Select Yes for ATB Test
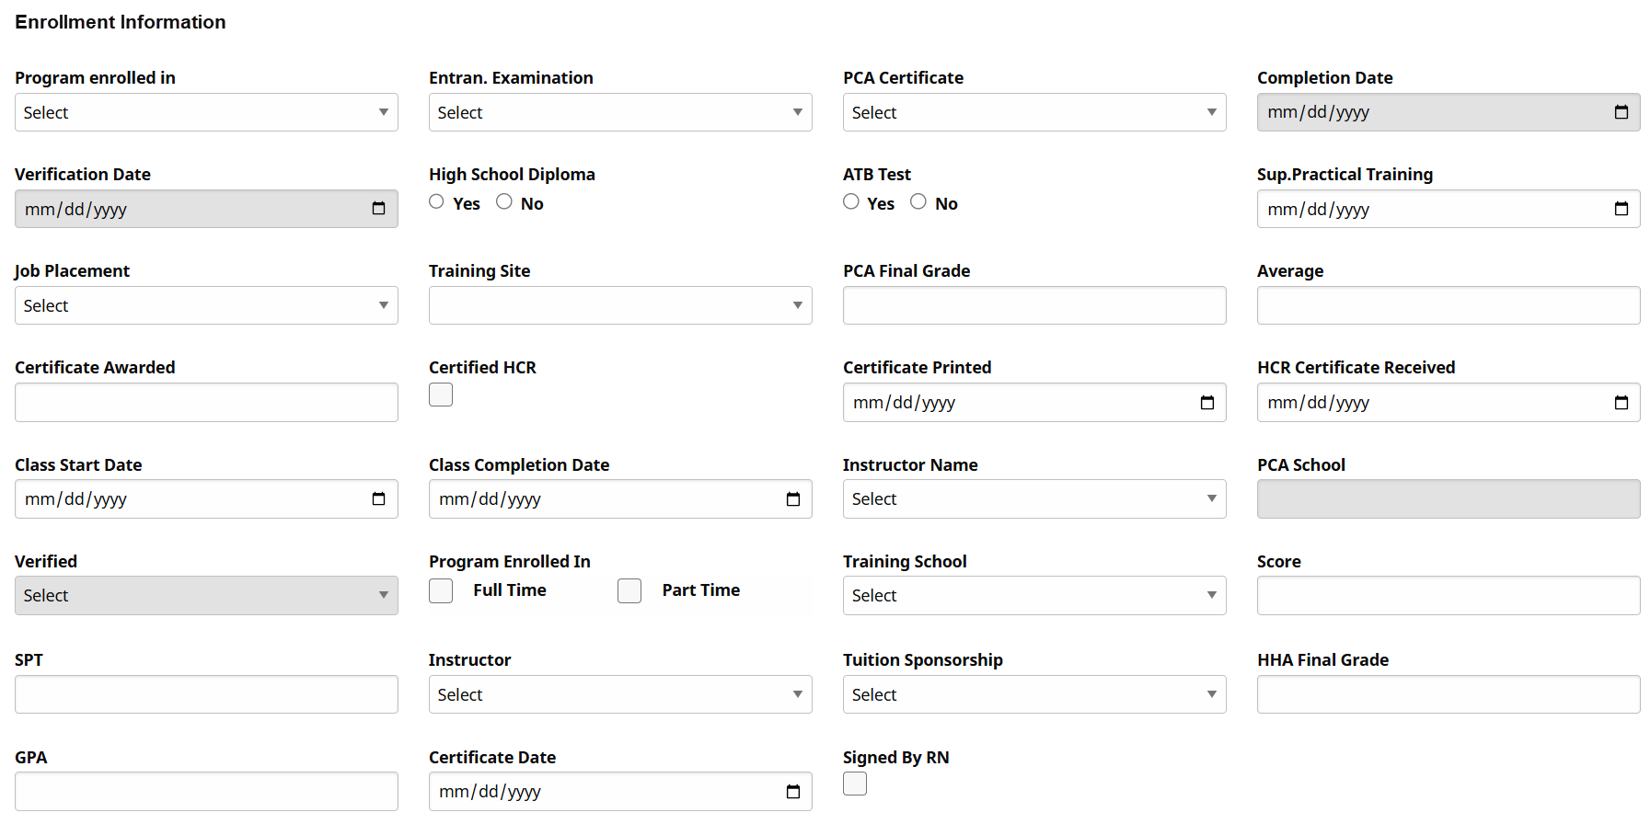The height and width of the screenshot is (824, 1651). point(851,201)
